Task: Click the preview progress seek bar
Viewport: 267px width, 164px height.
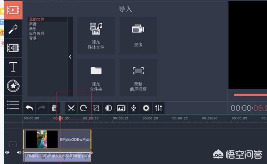Action: (x=250, y=95)
